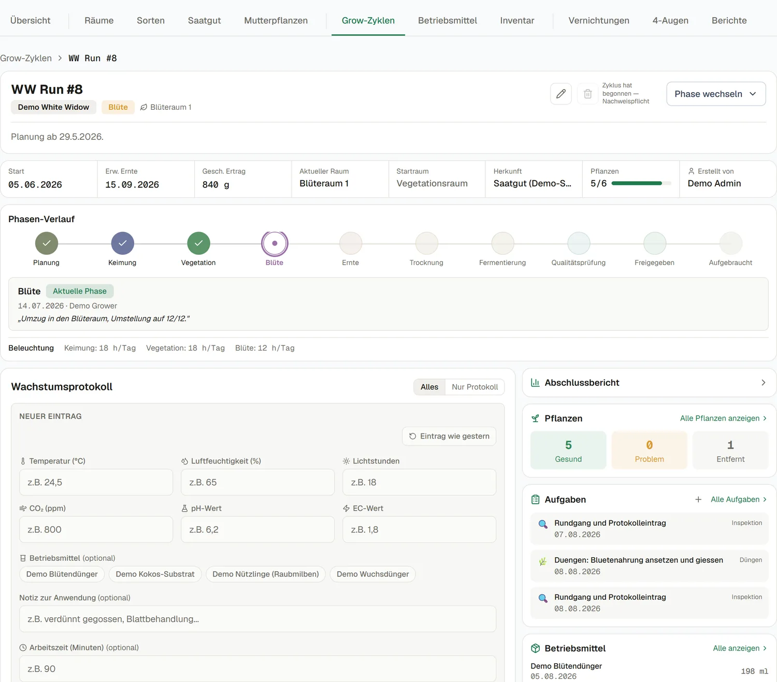This screenshot has width=777, height=682.
Task: Open the Inventar tab
Action: (517, 21)
